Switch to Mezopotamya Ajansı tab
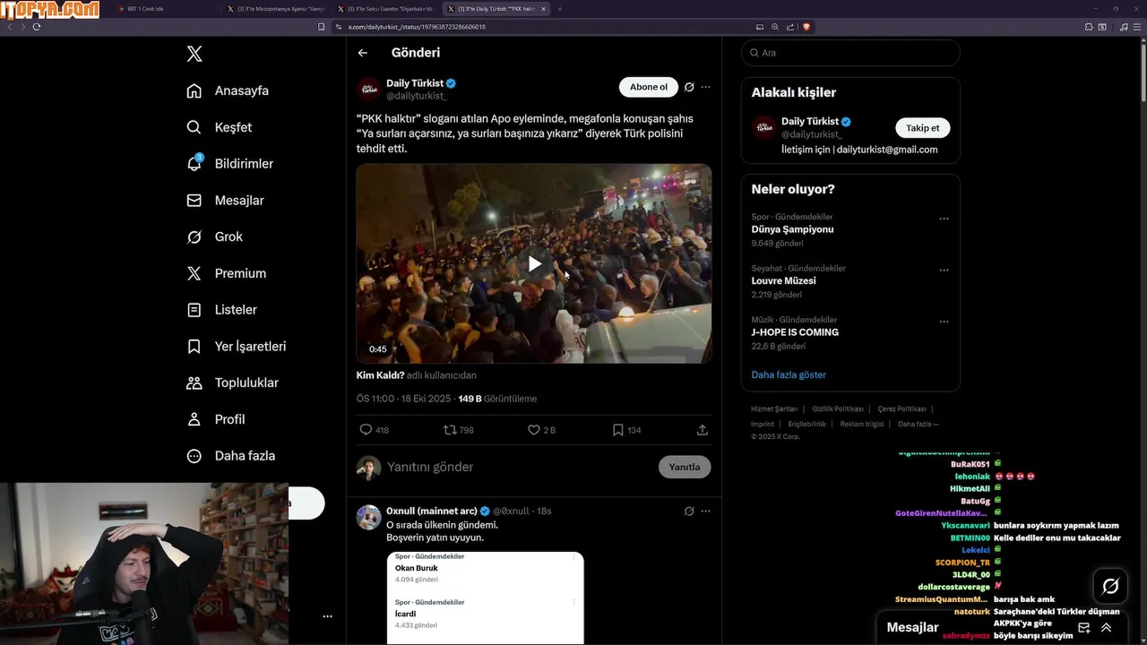The image size is (1147, 645). (276, 9)
